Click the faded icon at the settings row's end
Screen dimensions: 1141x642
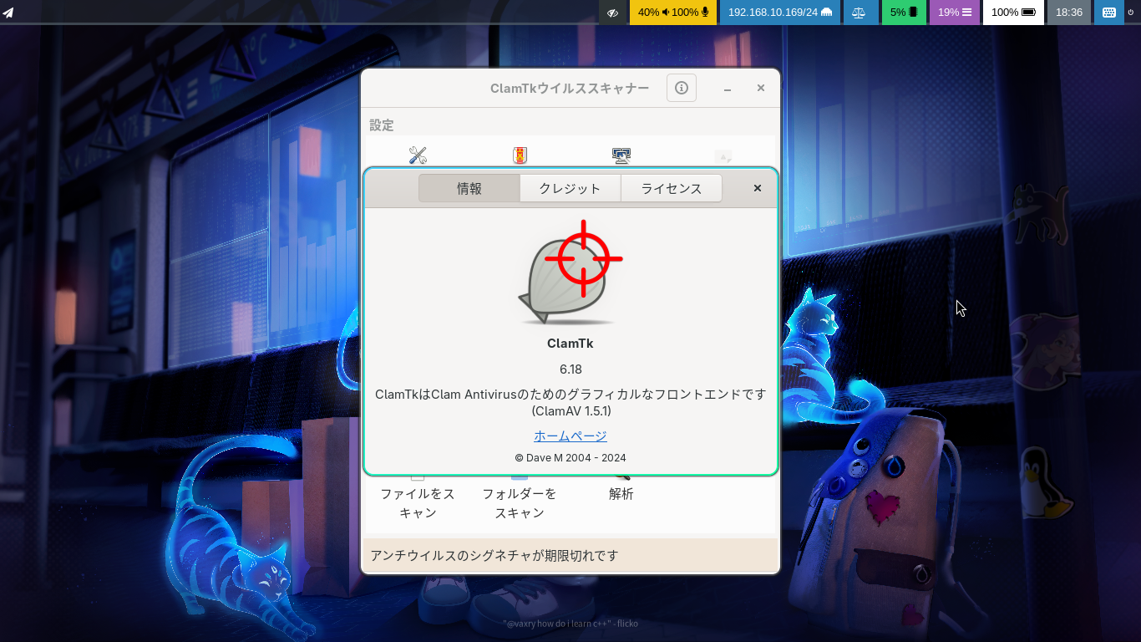[x=723, y=156]
